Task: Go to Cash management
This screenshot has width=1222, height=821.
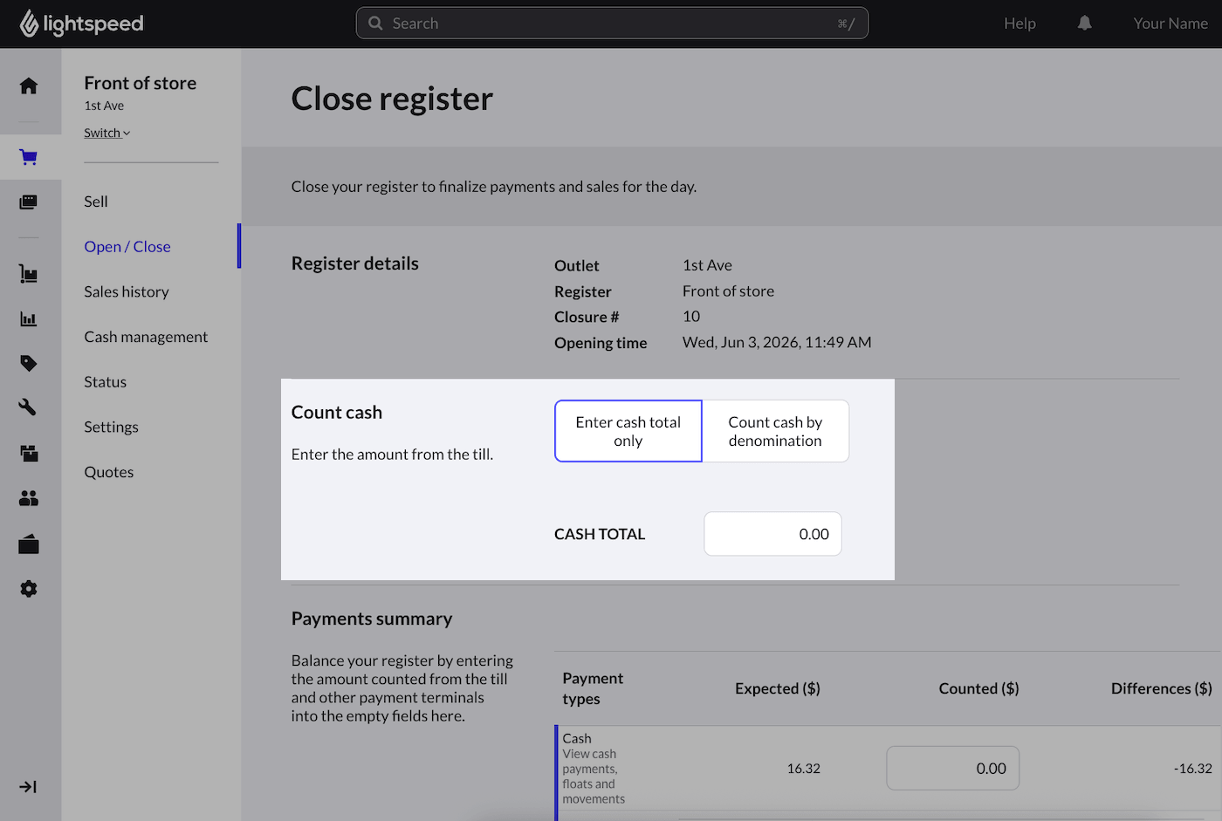Action: point(146,337)
